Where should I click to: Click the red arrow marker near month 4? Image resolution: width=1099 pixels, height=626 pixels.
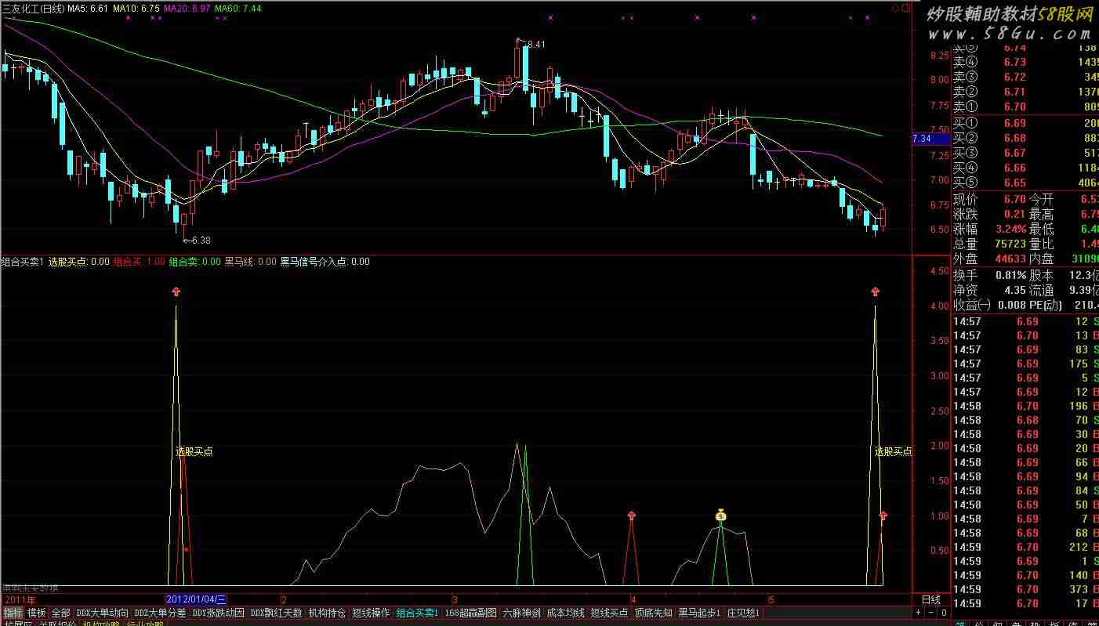[x=632, y=515]
